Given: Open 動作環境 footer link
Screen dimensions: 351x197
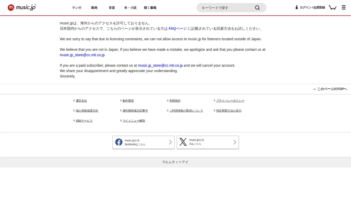Looking at the screenshot, I should [128, 101].
